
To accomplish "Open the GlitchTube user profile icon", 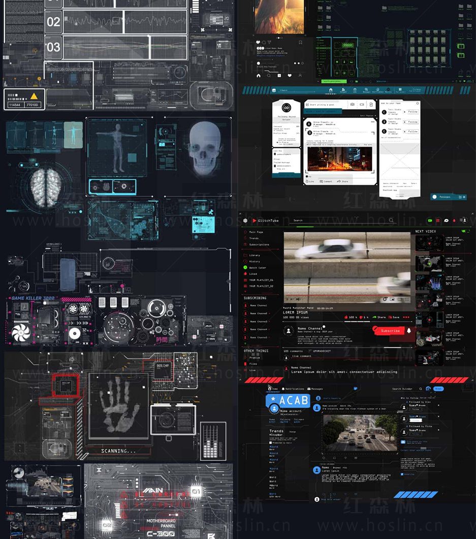I will click(x=464, y=220).
